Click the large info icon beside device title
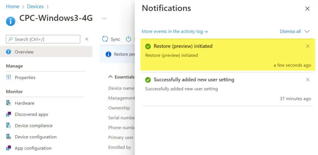318x155 pixels. point(11,21)
